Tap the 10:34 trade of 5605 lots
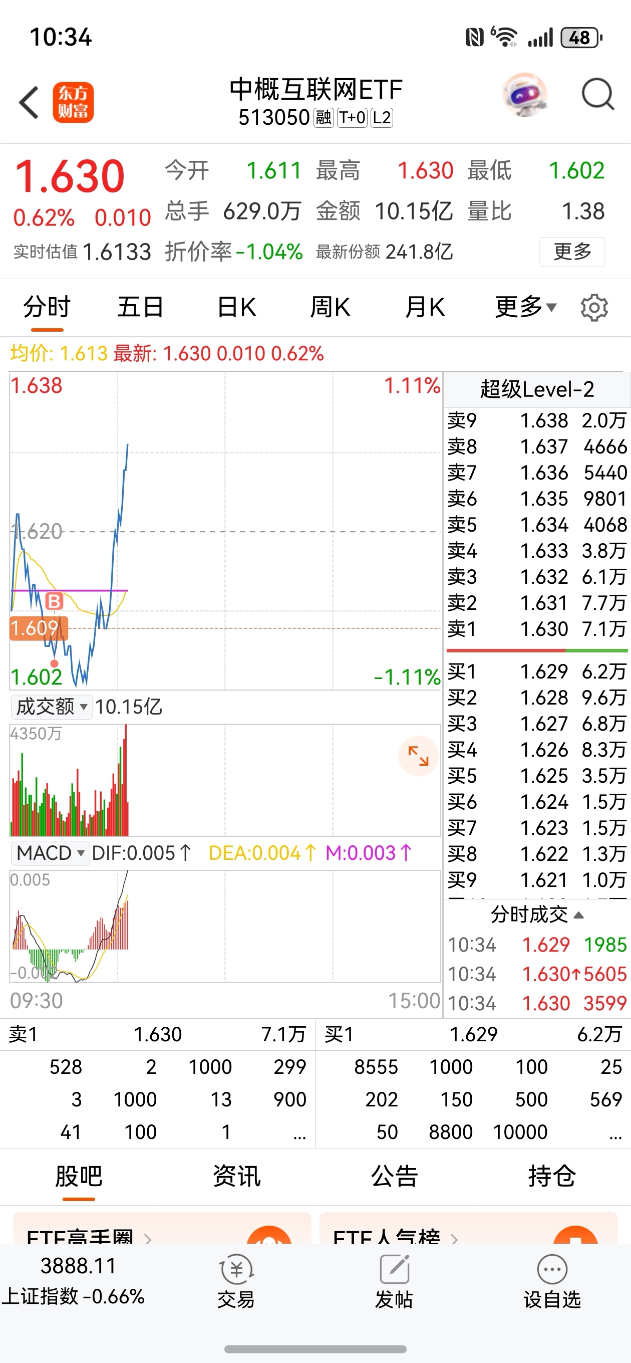Image resolution: width=631 pixels, height=1363 pixels. point(537,974)
